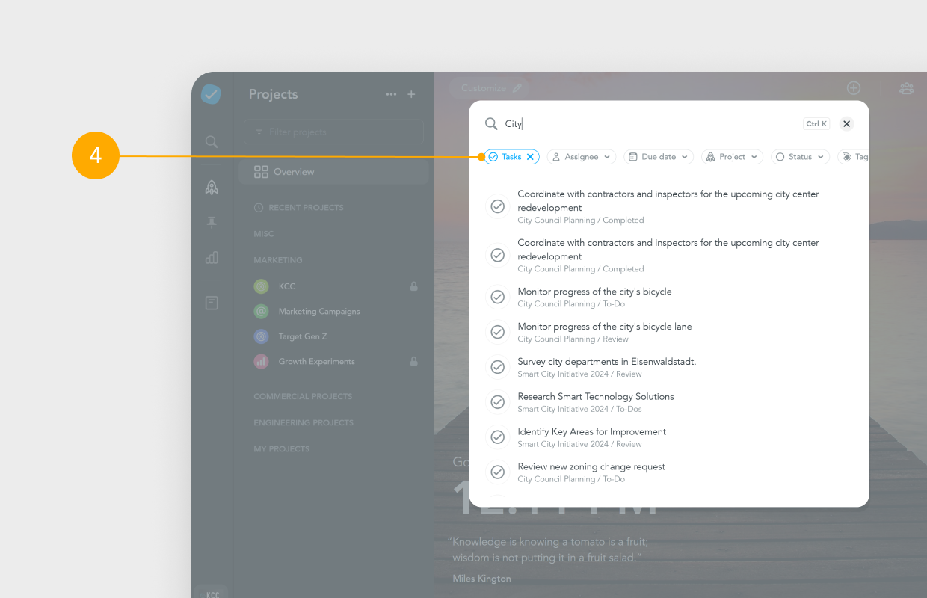The height and width of the screenshot is (598, 927).
Task: Toggle completion on 'Review new zoning change request'
Action: (x=498, y=472)
